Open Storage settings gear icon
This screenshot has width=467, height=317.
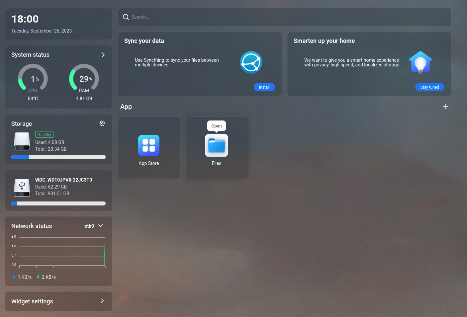(102, 123)
